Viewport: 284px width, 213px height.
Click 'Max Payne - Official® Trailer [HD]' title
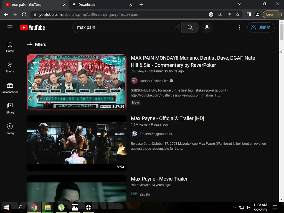click(167, 118)
